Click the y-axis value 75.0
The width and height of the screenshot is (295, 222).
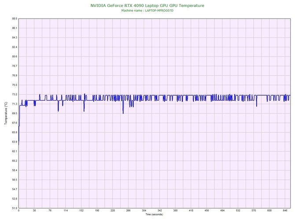pyautogui.click(x=15, y=85)
